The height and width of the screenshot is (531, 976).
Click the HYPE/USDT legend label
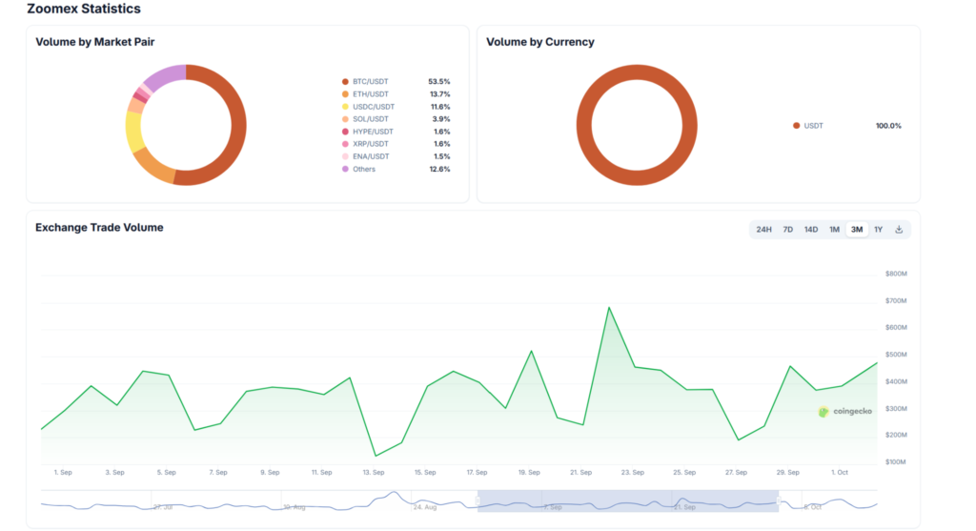[x=373, y=132]
